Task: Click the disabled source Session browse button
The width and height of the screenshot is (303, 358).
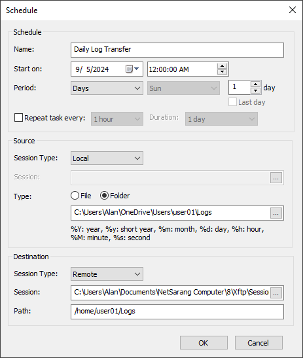Action: [x=276, y=177]
